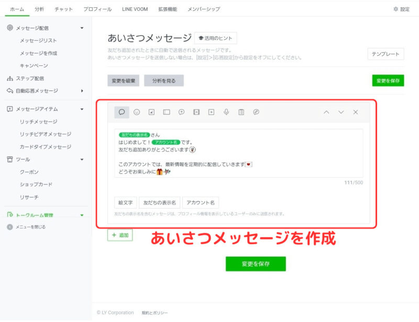Open the テンプレート button
419x322 pixels.
(385, 54)
